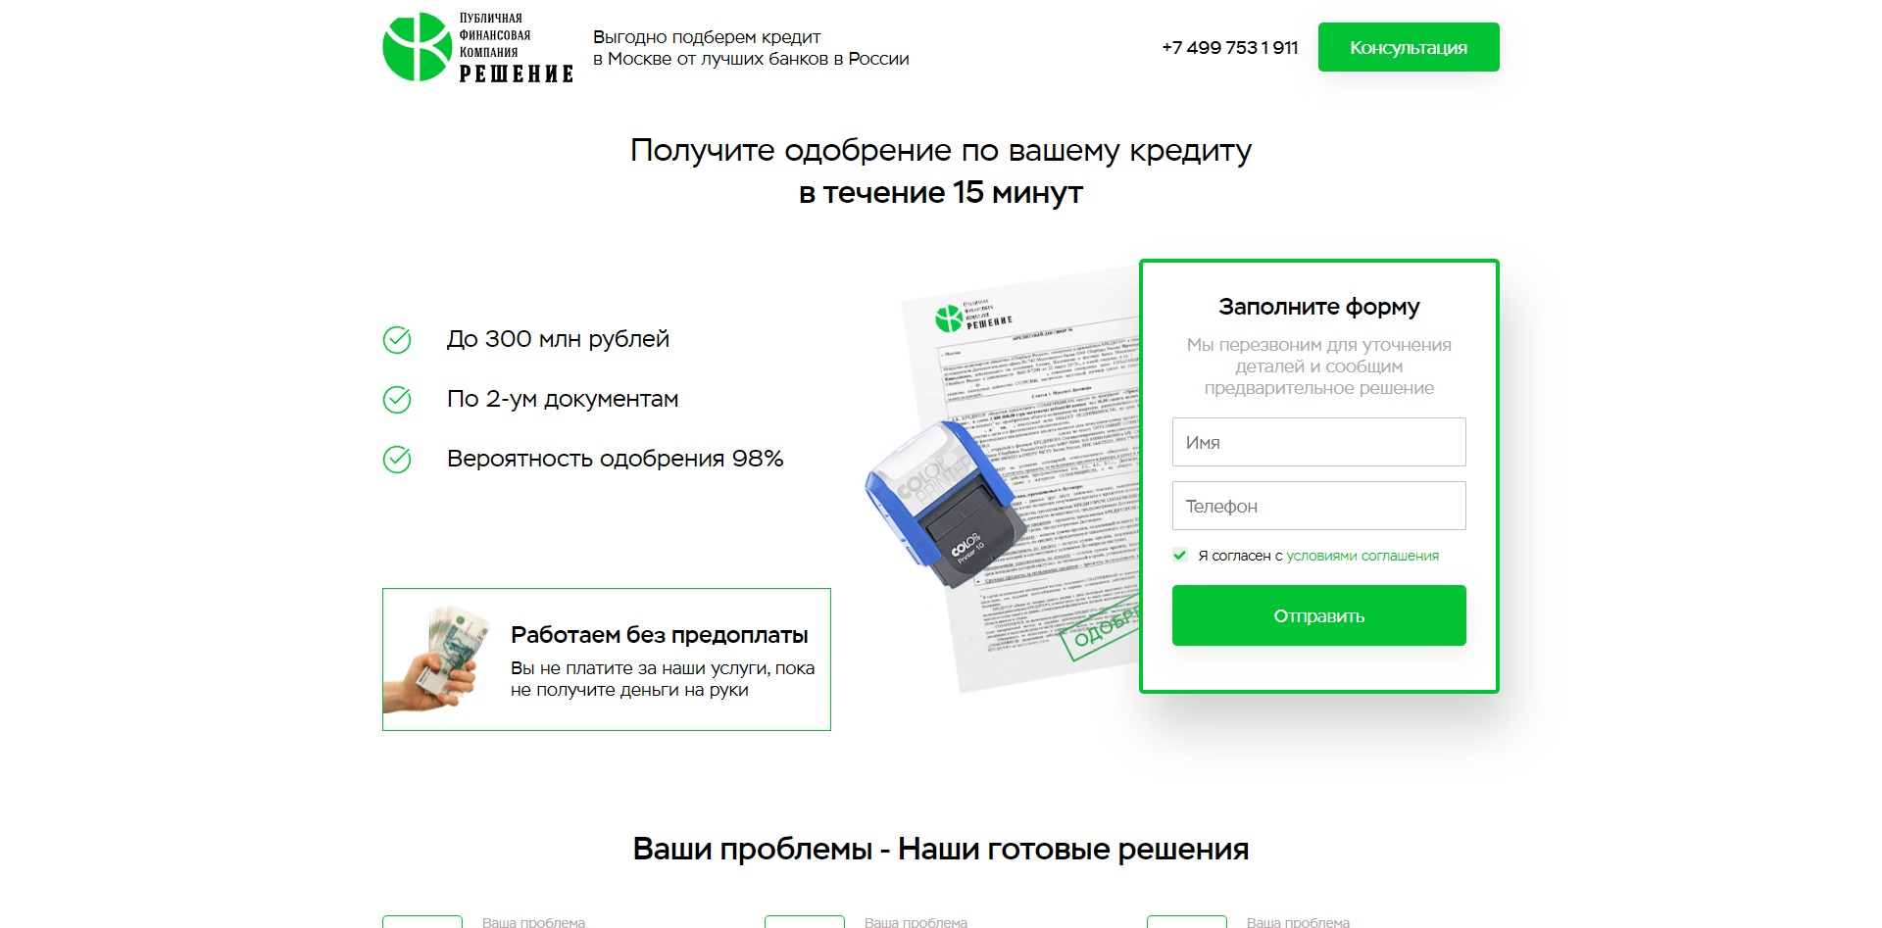Submit the form with Отправить button
Image resolution: width=1882 pixels, height=928 pixels.
coord(1319,615)
